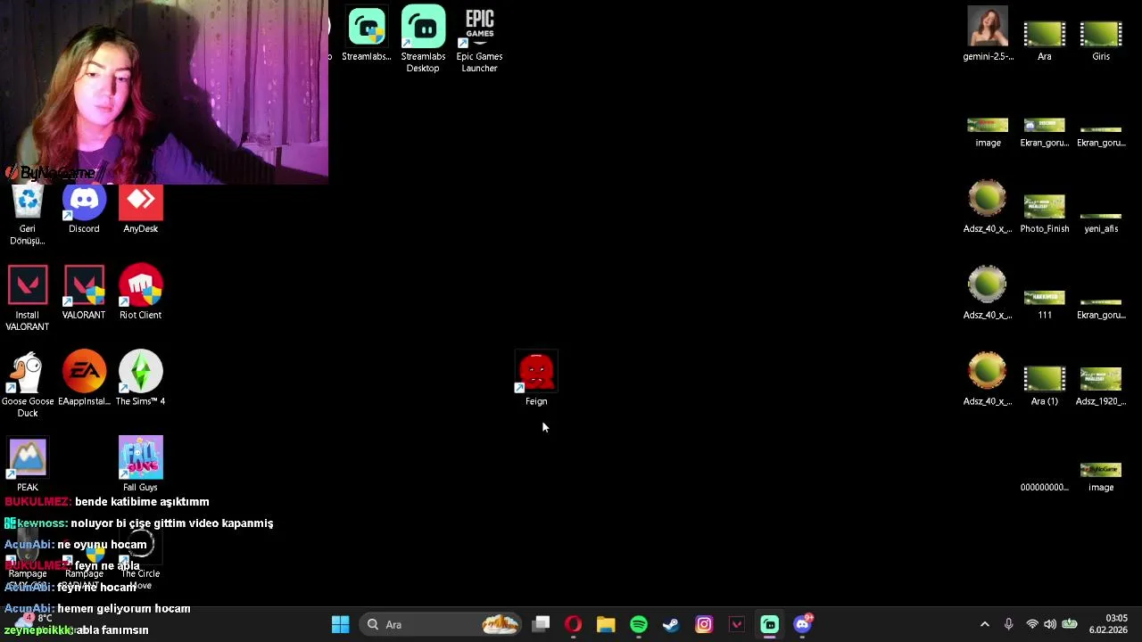Image resolution: width=1142 pixels, height=642 pixels.
Task: Select the Adsz_1920_... file icon
Action: 1101,384
